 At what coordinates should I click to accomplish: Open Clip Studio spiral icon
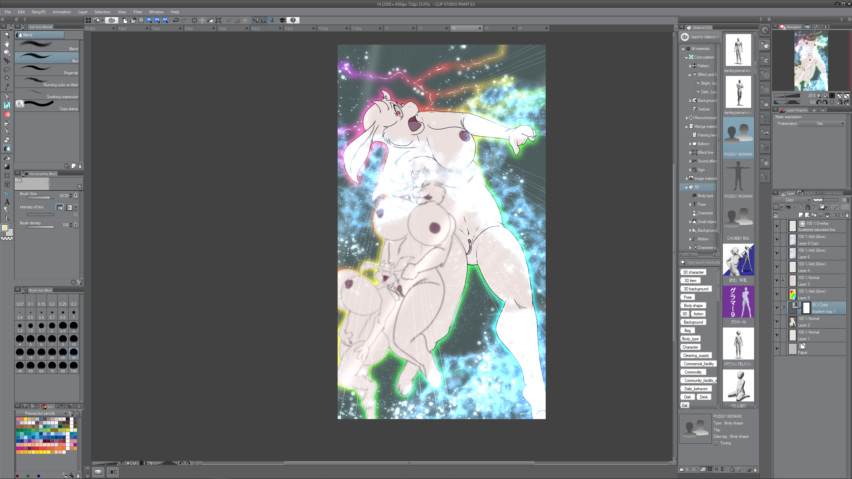coord(112,20)
